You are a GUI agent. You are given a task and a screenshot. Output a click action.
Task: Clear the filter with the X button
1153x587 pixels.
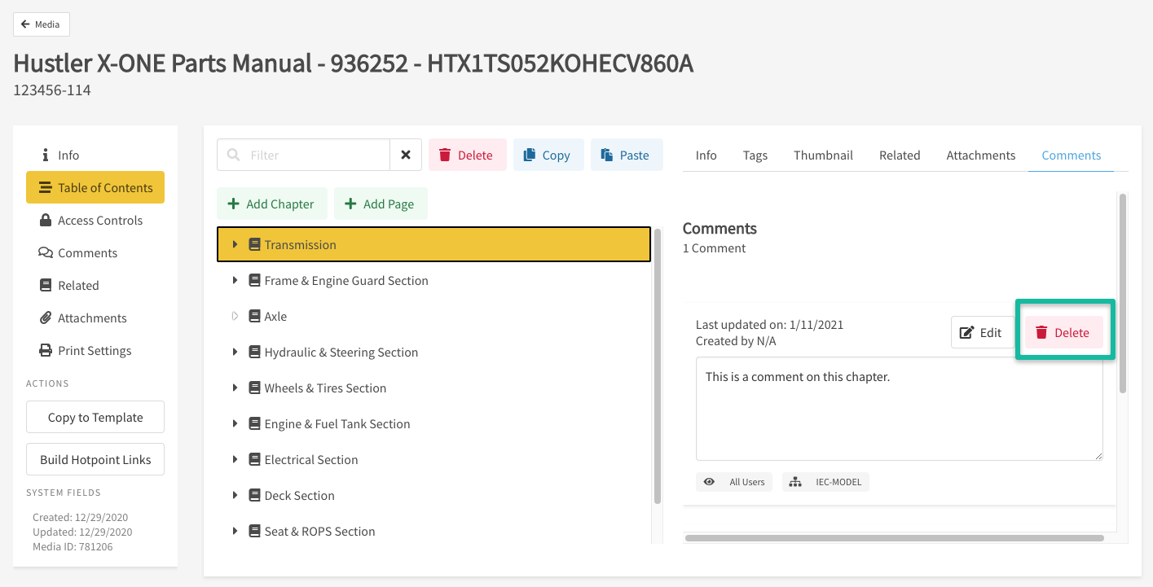(405, 155)
